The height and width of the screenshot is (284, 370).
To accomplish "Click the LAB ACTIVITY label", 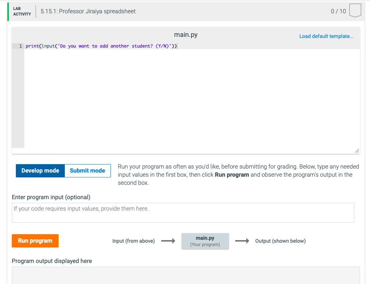I will coord(22,11).
